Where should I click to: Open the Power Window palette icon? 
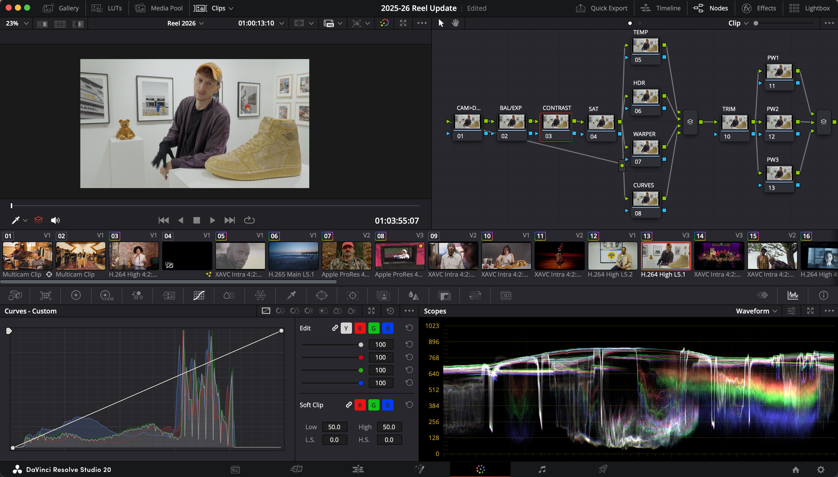pyautogui.click(x=321, y=296)
